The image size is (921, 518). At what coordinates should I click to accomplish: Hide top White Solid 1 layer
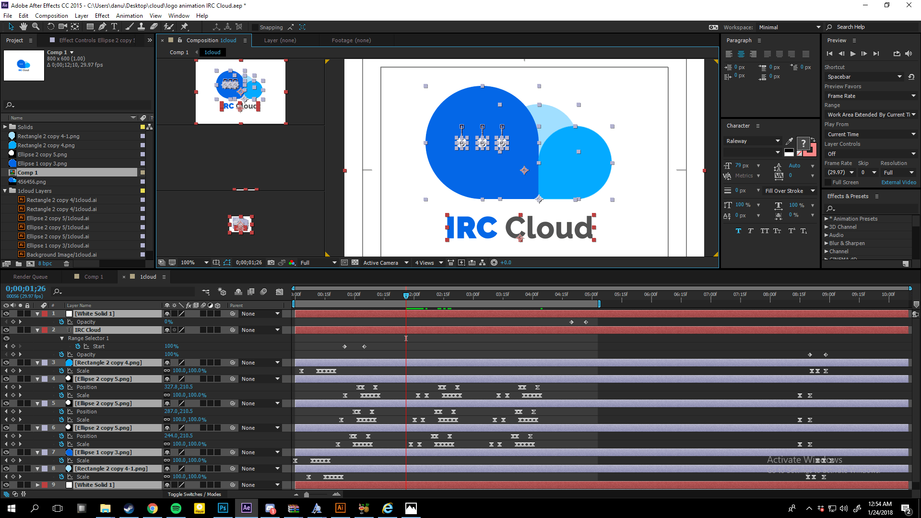tap(6, 314)
